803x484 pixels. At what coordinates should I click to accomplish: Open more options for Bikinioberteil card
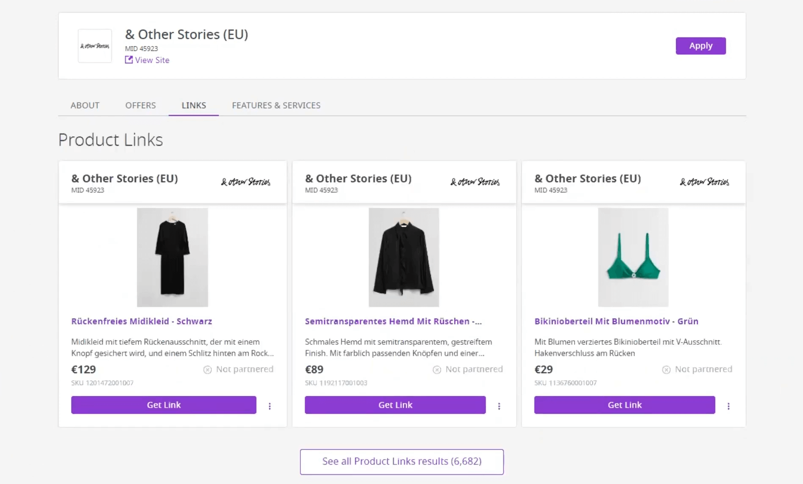[729, 406]
